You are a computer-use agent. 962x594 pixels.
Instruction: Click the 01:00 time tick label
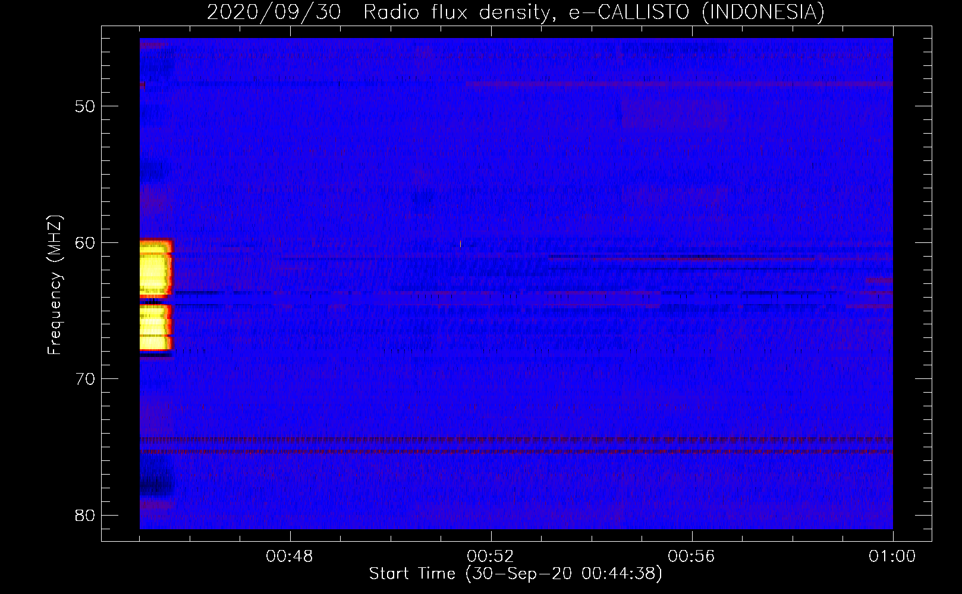pyautogui.click(x=892, y=557)
